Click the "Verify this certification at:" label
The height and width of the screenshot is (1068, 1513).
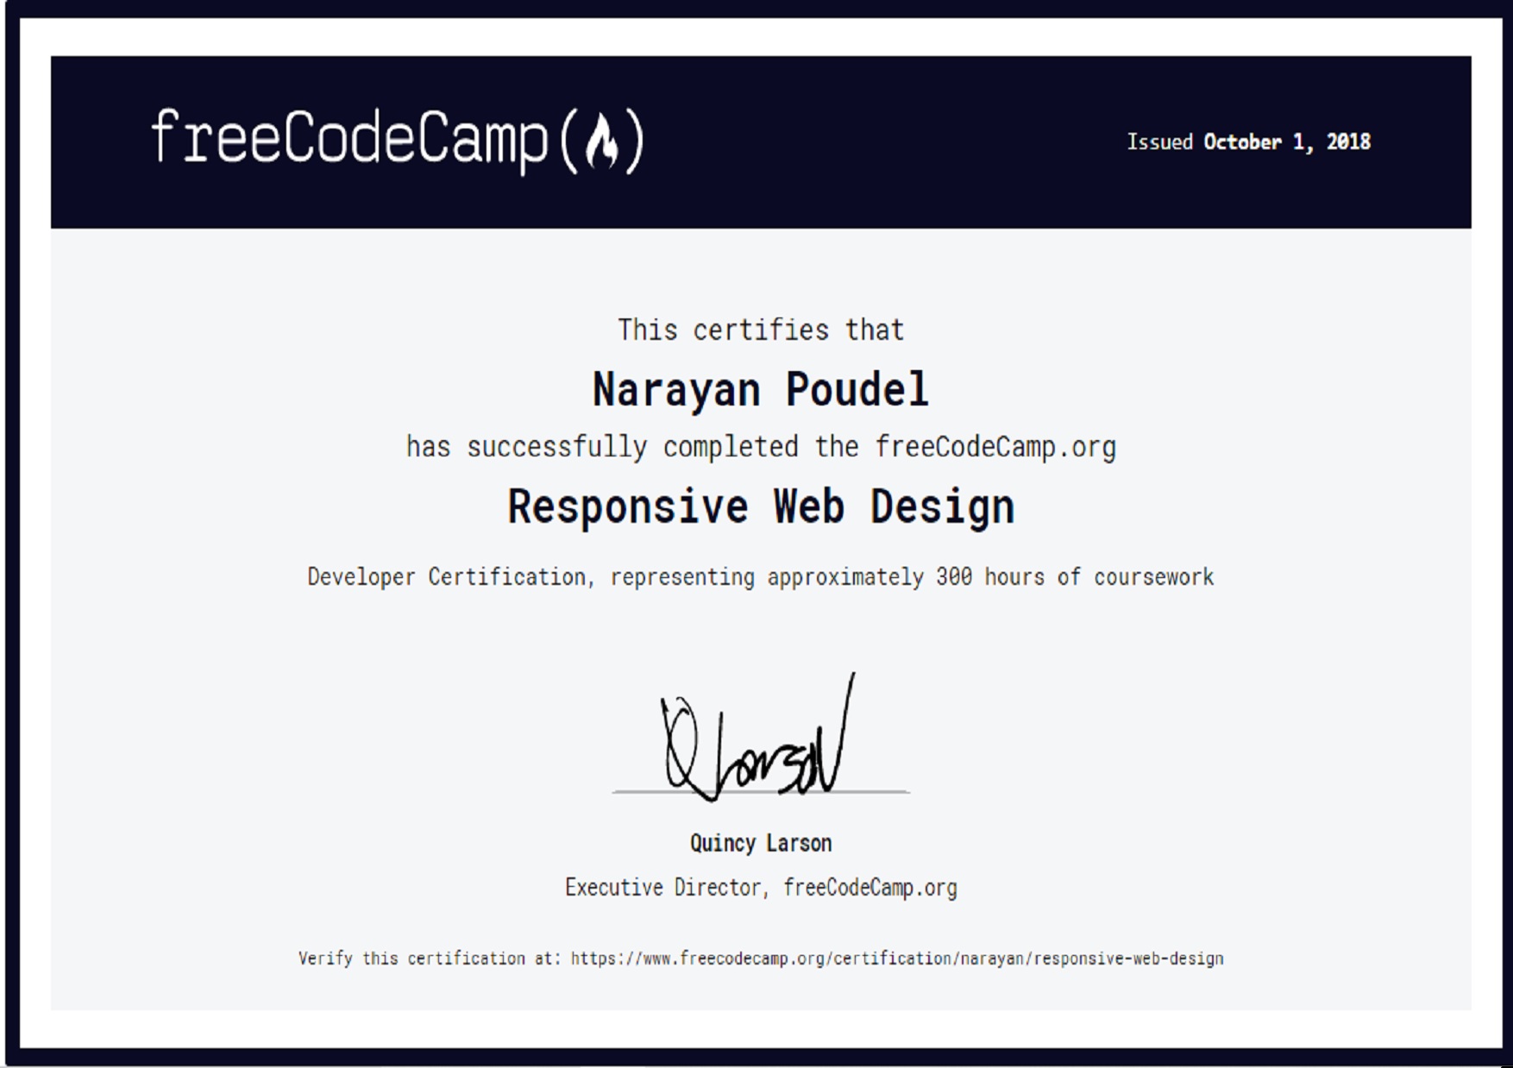point(430,958)
